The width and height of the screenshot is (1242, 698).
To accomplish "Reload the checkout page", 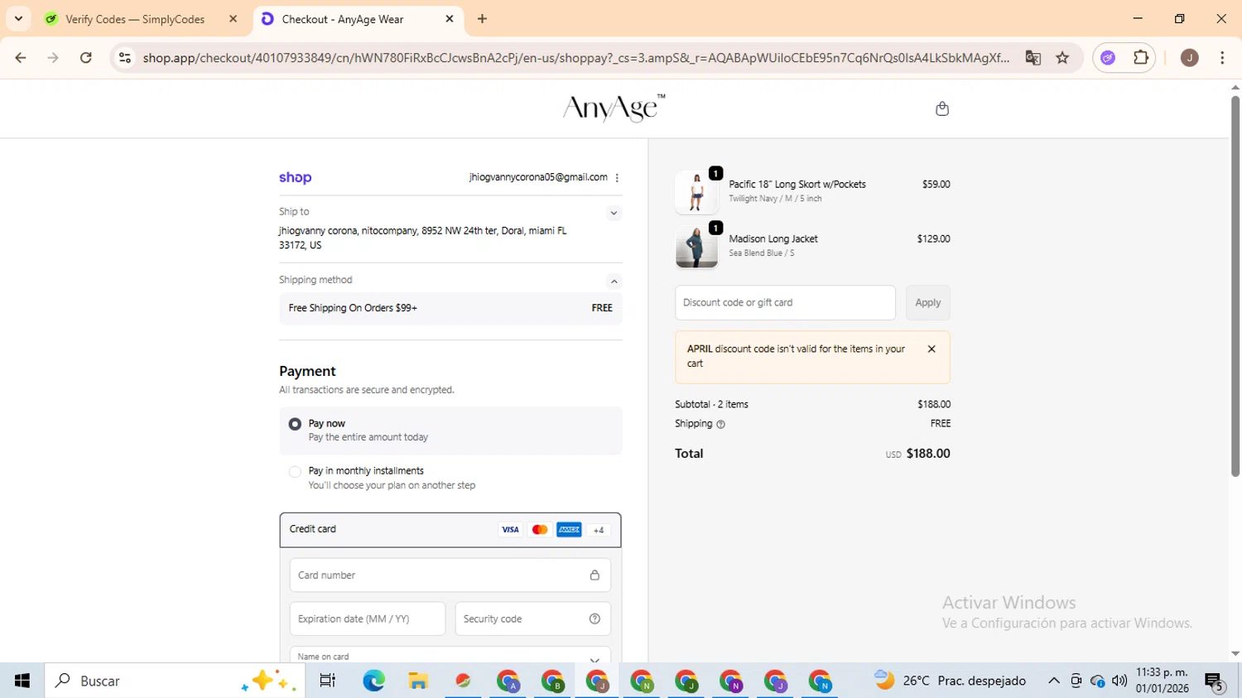I will [86, 57].
